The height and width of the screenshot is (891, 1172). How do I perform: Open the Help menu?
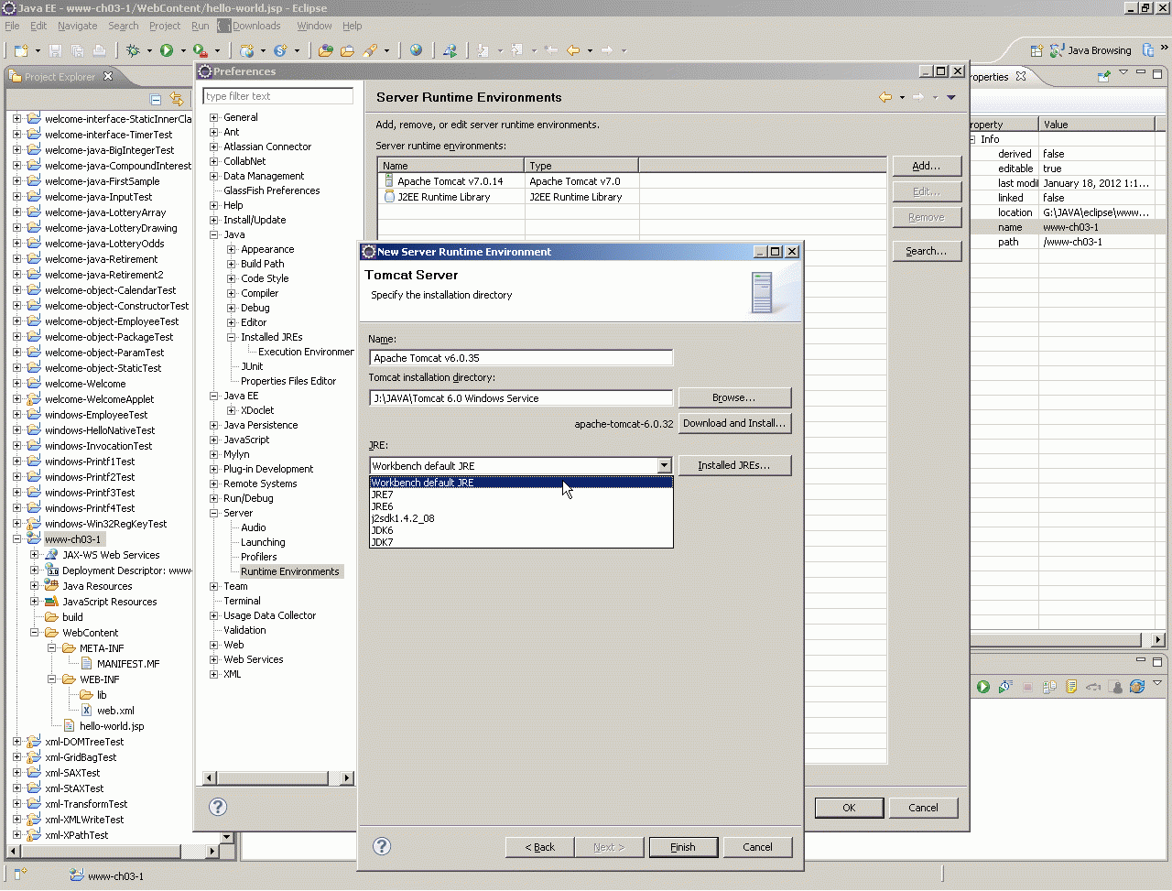point(353,26)
